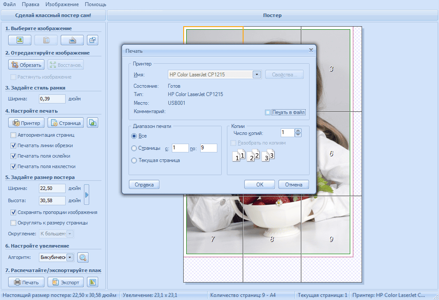Toggle Растянуть изображение checkbox
The width and height of the screenshot is (439, 300).
tap(13, 77)
